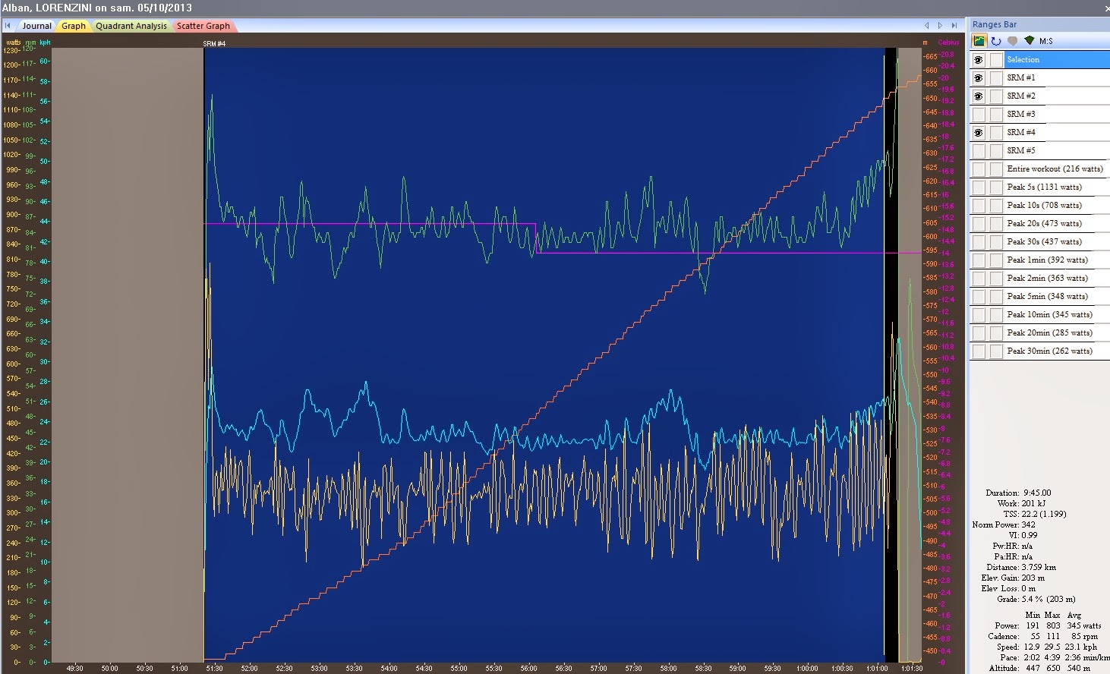Jump to first tab with left arrow
The image size is (1110, 674).
(x=8, y=25)
